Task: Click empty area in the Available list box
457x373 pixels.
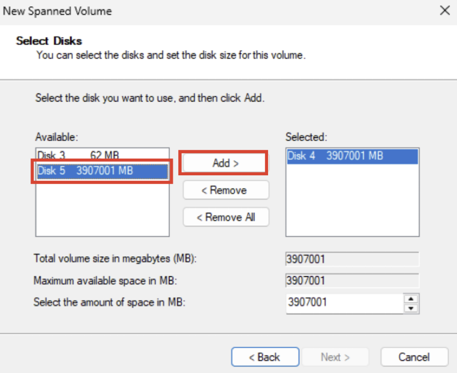Action: 103,210
